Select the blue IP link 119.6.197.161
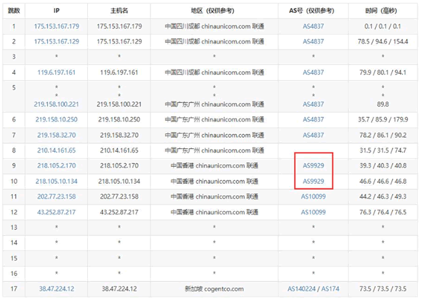This screenshot has width=421, height=300. (x=57, y=73)
